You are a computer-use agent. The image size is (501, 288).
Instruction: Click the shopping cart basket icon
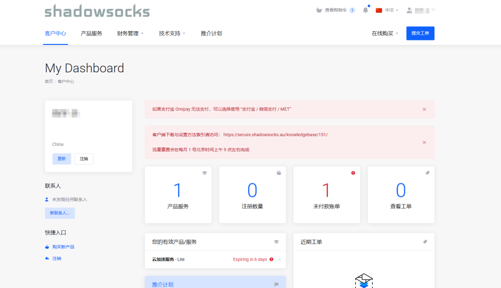(x=319, y=10)
